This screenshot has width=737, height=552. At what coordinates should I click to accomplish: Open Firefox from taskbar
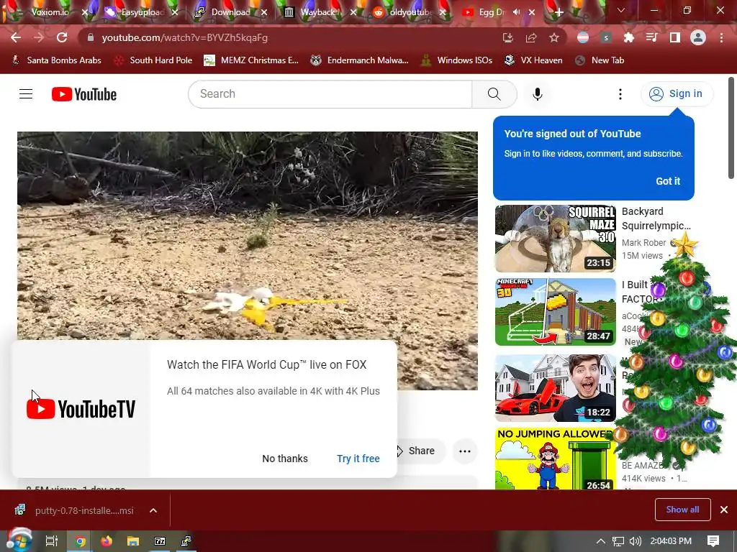pyautogui.click(x=107, y=541)
